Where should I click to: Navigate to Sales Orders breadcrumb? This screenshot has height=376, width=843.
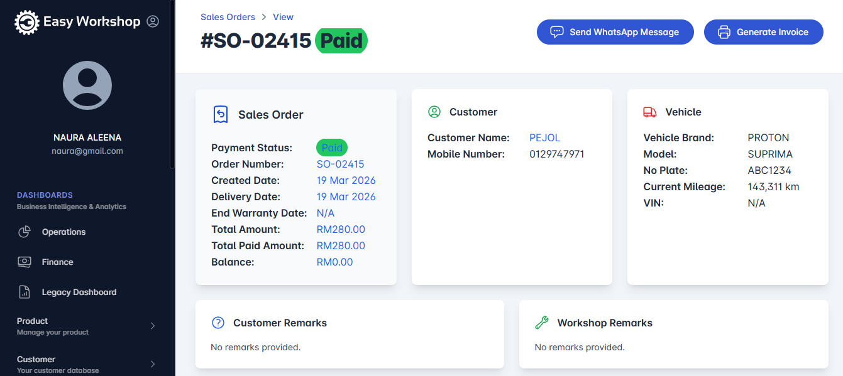tap(228, 17)
